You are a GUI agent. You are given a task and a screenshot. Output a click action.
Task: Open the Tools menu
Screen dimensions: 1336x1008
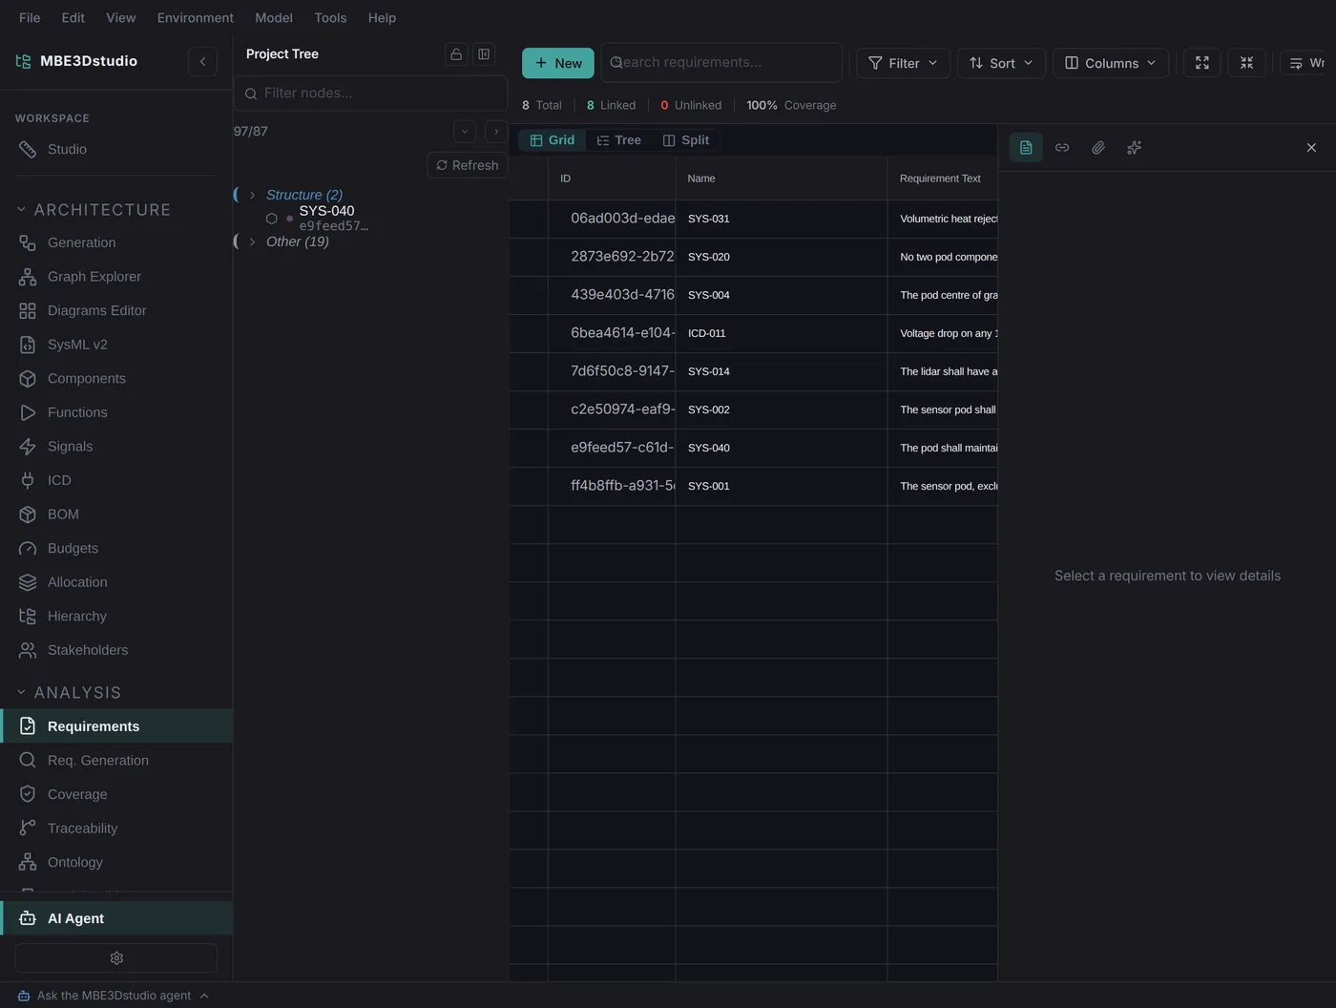point(330,17)
